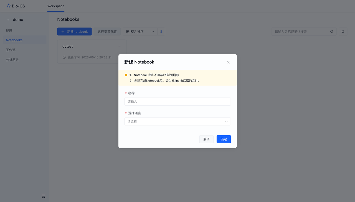Image resolution: width=355 pixels, height=202 pixels.
Task: Close the 新建 Notebook dialog
Action: (x=228, y=62)
